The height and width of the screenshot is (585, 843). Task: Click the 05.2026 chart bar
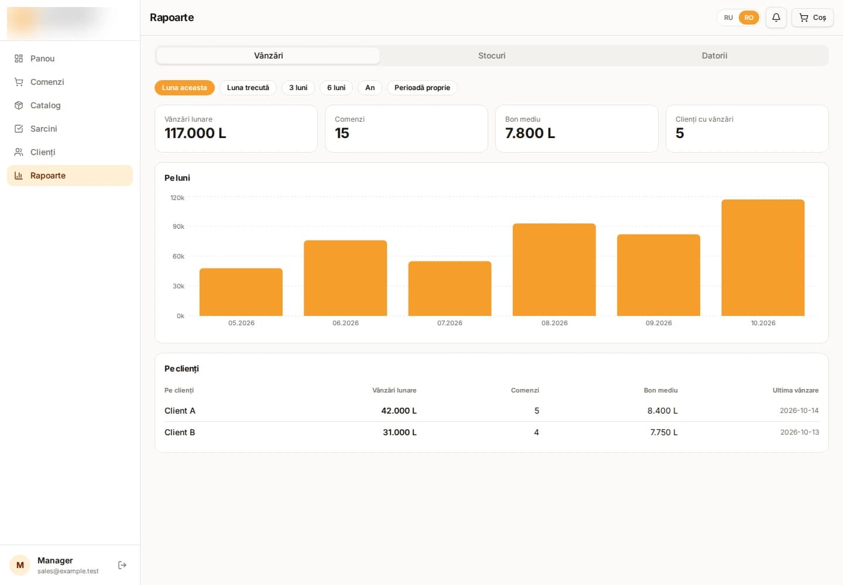pyautogui.click(x=241, y=292)
